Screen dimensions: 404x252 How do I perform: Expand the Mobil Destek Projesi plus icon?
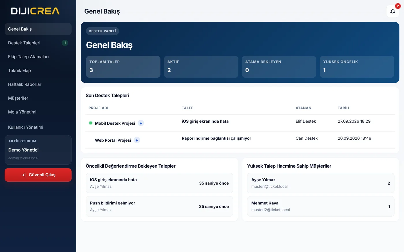pos(141,123)
